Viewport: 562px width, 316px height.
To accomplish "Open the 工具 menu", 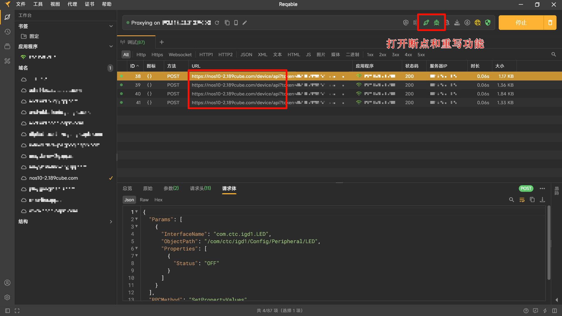I will tap(38, 4).
